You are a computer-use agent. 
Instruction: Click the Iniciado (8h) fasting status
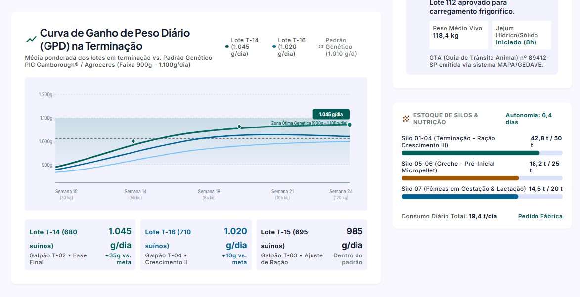click(x=516, y=42)
